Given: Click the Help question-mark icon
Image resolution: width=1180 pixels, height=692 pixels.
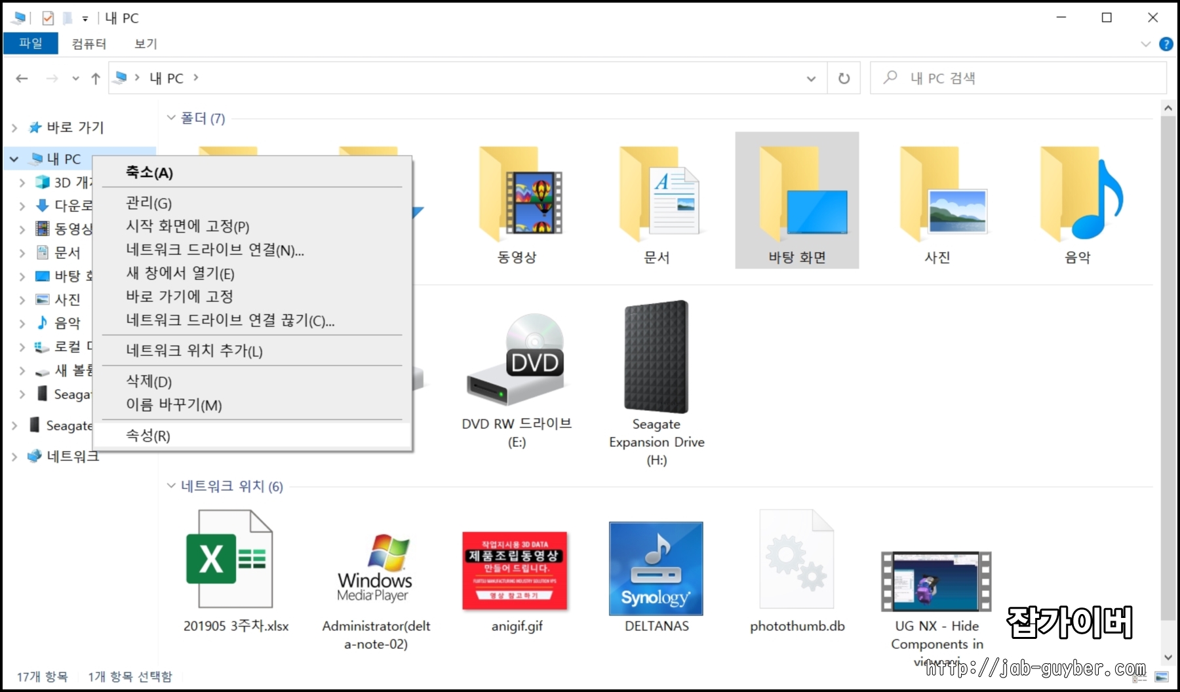Looking at the screenshot, I should (x=1168, y=45).
